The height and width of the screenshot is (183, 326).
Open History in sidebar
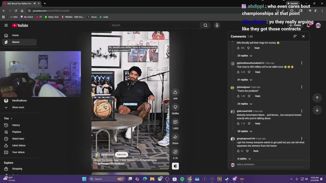pyautogui.click(x=19, y=125)
